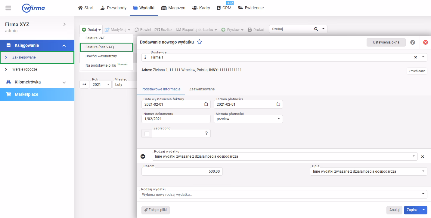Click the Załącz pliki button

[x=156, y=210]
